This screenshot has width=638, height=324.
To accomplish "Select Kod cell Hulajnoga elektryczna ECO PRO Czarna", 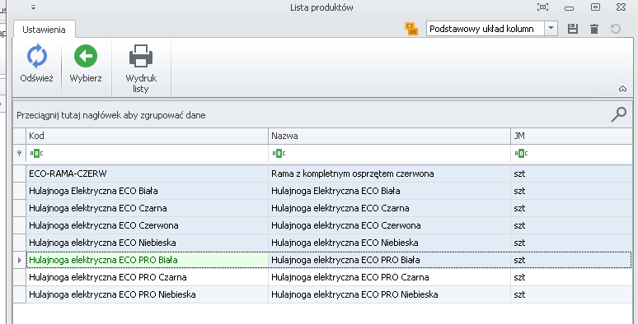I will [147, 277].
